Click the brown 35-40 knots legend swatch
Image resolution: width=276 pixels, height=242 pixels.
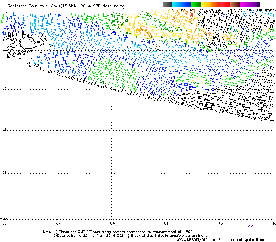coord(235,4)
